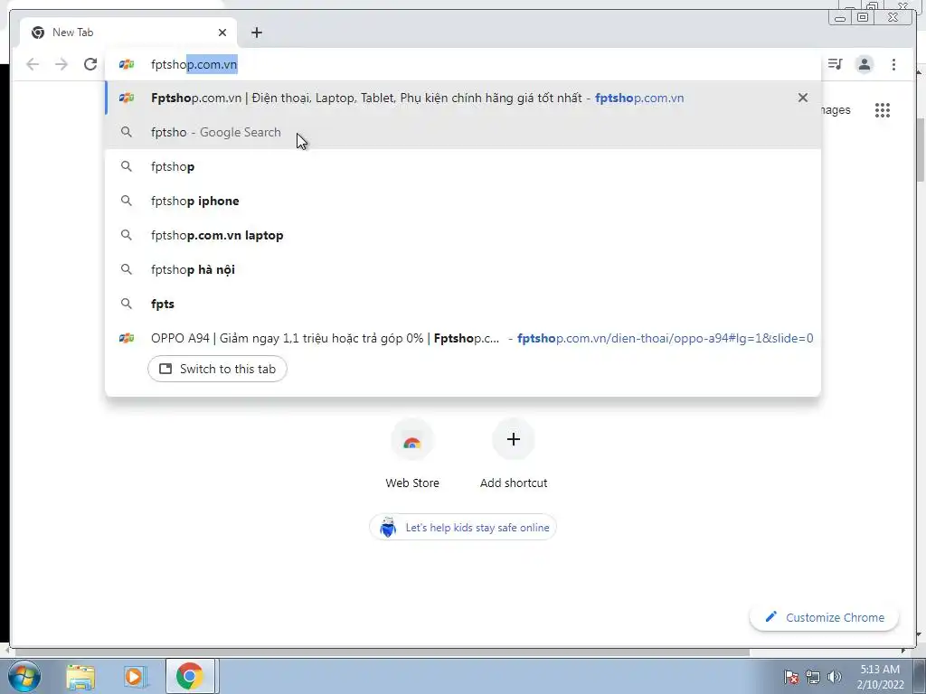Choose the Fptshop.com.vn site suggestion
926x694 pixels.
click(463, 98)
